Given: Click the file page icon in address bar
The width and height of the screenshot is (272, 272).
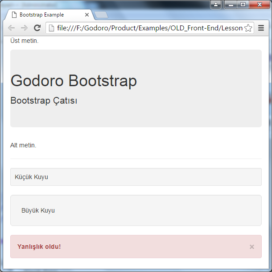Looking at the screenshot, I should [52, 28].
